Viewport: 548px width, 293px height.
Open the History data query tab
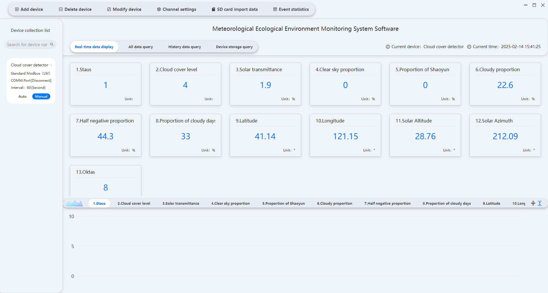(184, 47)
